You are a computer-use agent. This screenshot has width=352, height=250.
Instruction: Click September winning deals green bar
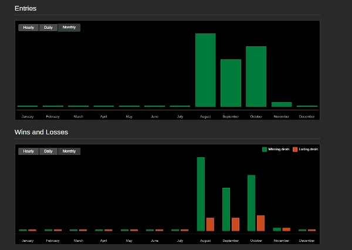pyautogui.click(x=226, y=210)
